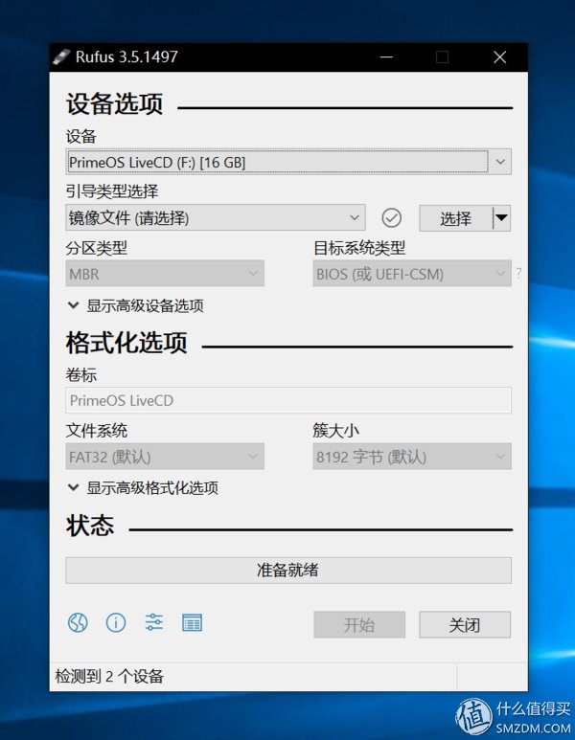The height and width of the screenshot is (740, 575).
Task: Click Rufus USB icon in title bar
Action: [x=61, y=57]
